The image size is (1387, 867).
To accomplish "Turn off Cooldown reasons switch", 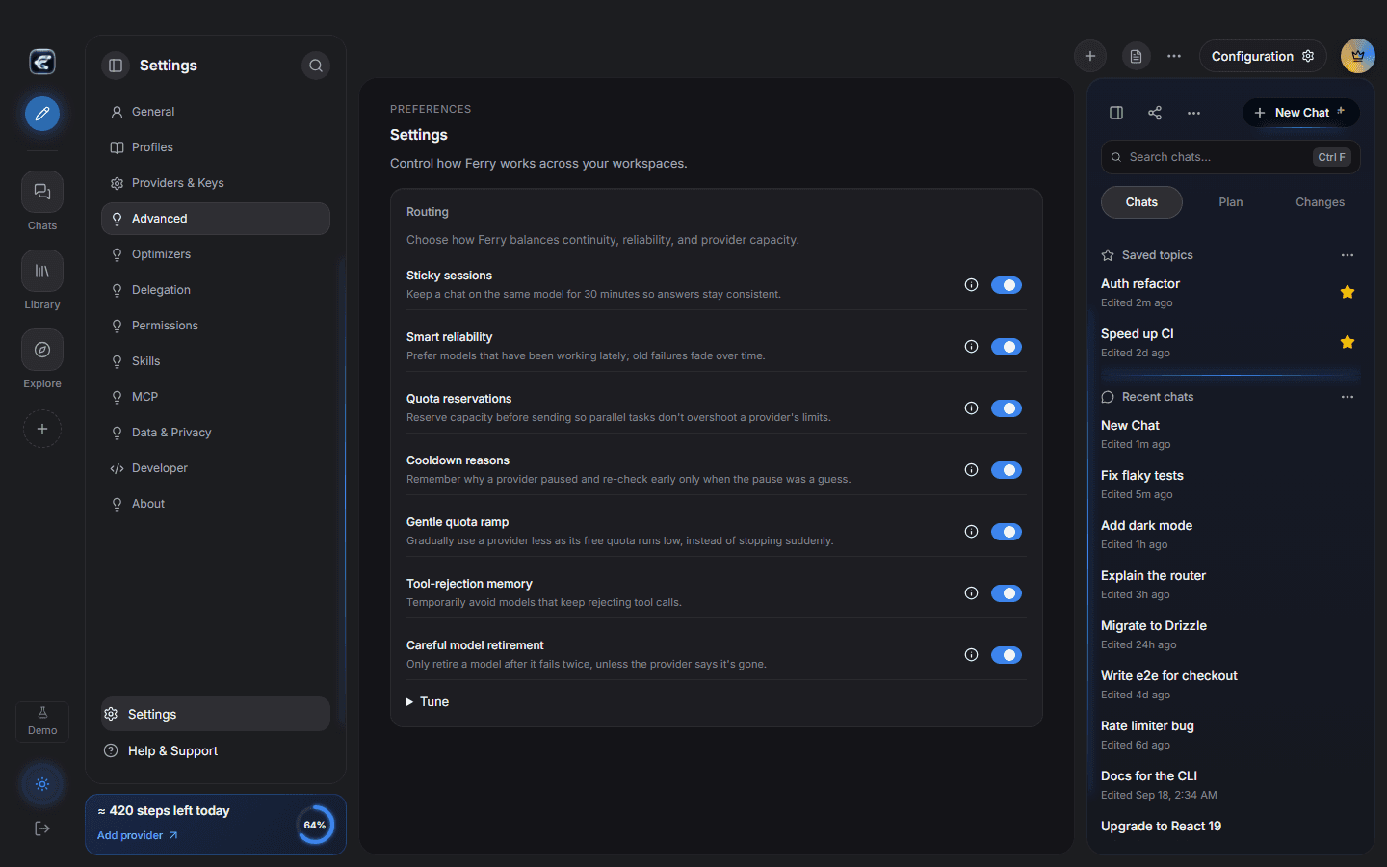I will pyautogui.click(x=1007, y=470).
